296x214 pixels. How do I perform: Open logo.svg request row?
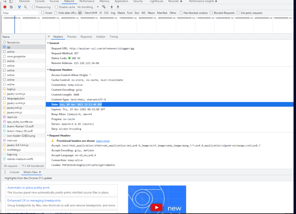24,154
